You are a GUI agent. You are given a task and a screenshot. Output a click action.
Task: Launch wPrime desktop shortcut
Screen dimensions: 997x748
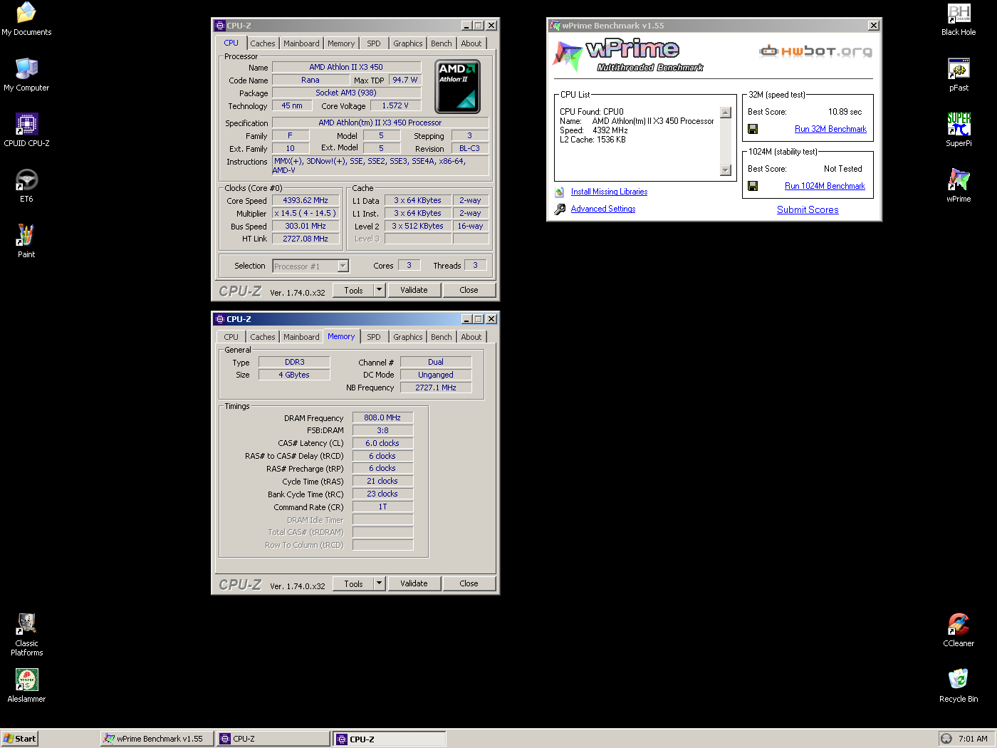click(x=959, y=186)
